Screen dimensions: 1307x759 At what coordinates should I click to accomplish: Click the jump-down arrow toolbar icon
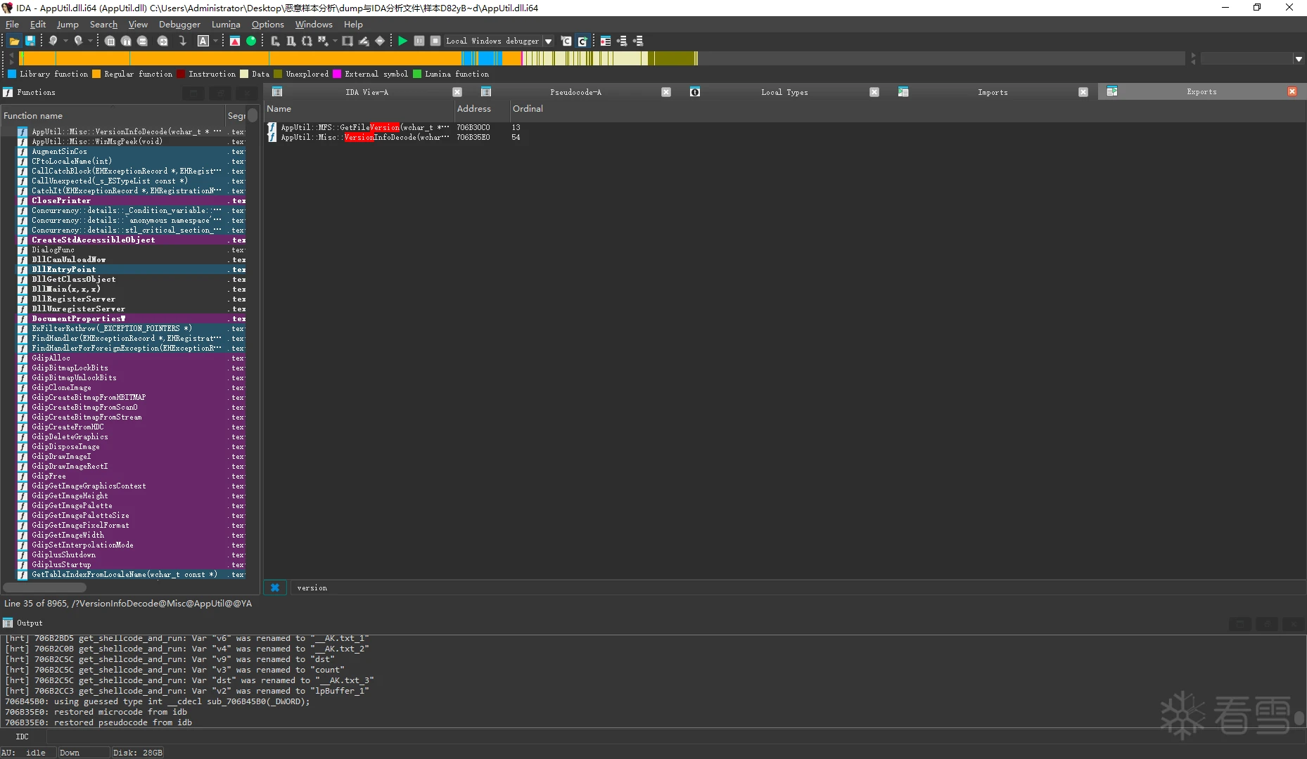point(183,41)
